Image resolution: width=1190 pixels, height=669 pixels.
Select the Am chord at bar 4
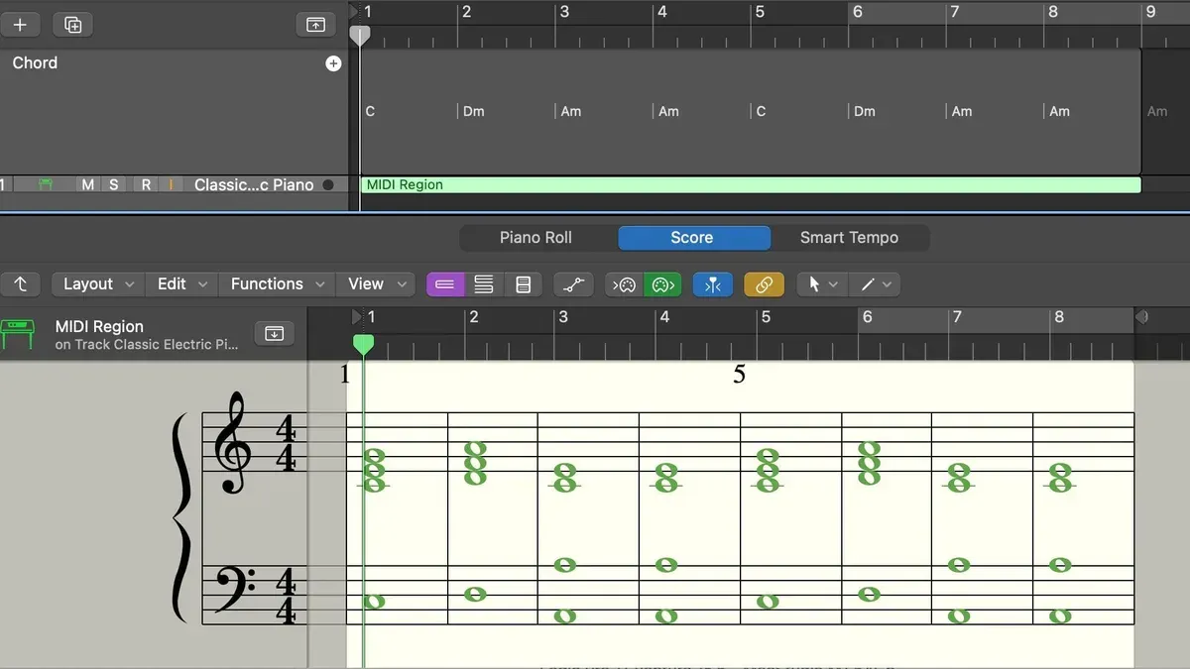coord(669,111)
